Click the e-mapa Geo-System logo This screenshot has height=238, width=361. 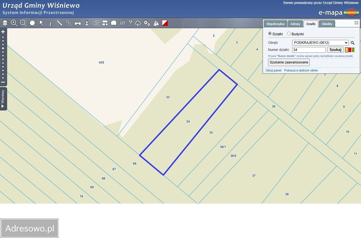tap(339, 12)
